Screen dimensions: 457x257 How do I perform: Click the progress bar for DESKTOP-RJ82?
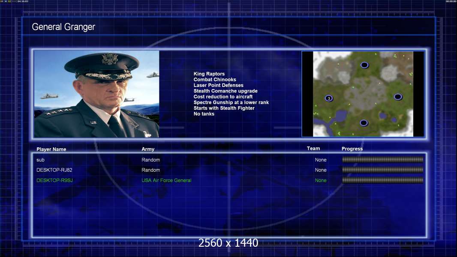click(x=382, y=170)
